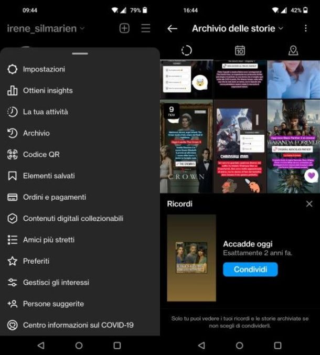
Task: Switch to the stories circle tab
Action: tap(187, 50)
